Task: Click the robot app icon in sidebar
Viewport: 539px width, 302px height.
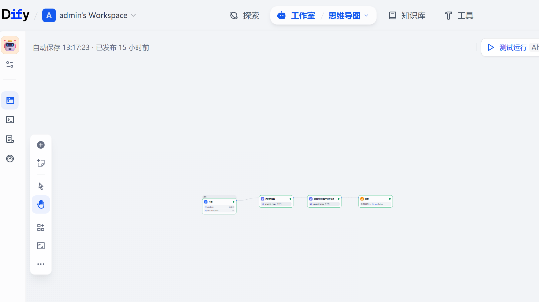Action: coord(10,45)
